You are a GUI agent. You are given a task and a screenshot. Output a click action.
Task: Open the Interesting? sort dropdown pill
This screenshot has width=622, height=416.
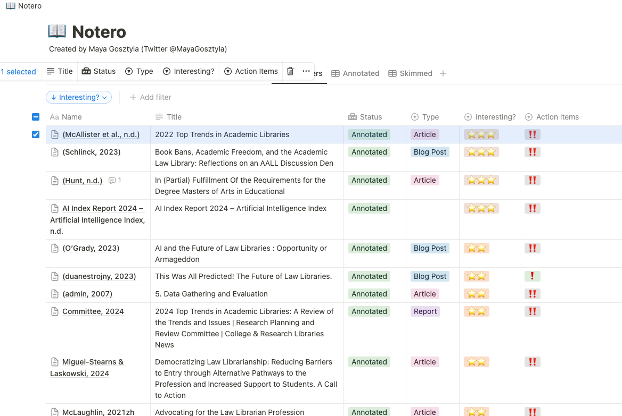click(79, 97)
